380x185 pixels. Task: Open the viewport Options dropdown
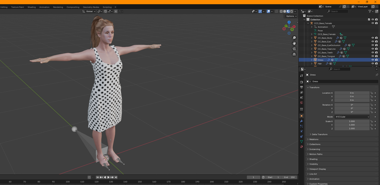(x=291, y=16)
